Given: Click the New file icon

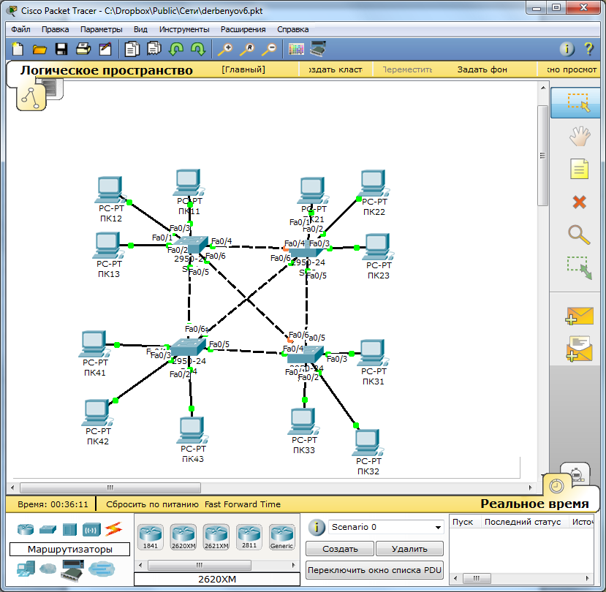Looking at the screenshot, I should [18, 49].
